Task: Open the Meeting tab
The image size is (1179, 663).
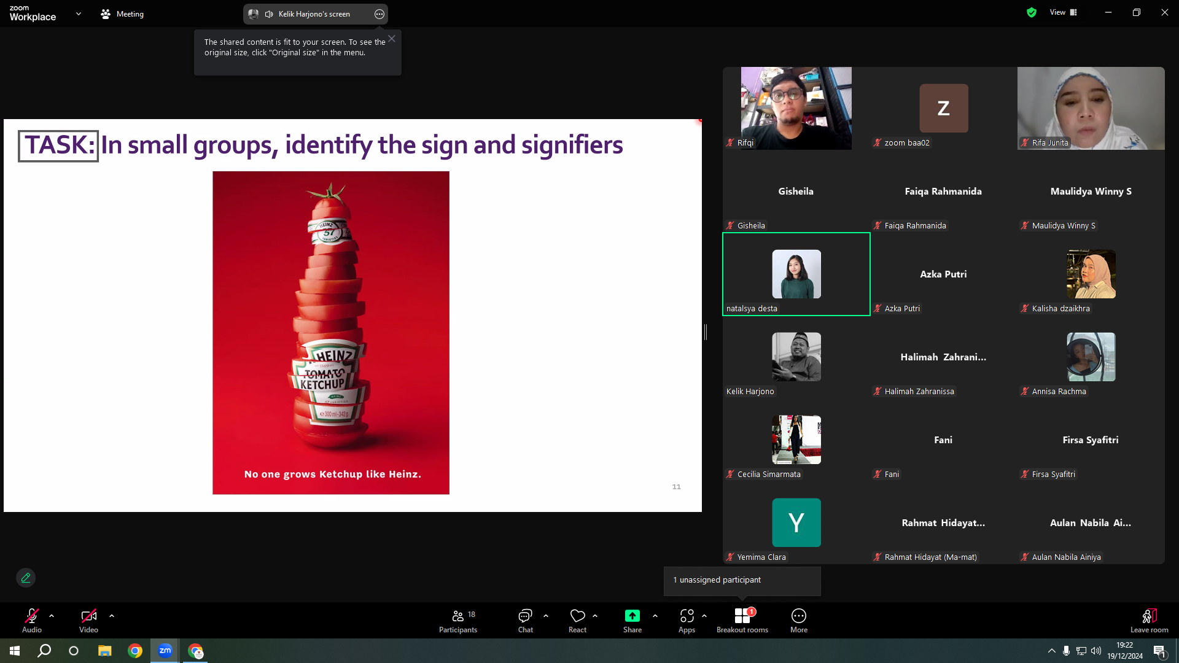Action: [x=122, y=14]
